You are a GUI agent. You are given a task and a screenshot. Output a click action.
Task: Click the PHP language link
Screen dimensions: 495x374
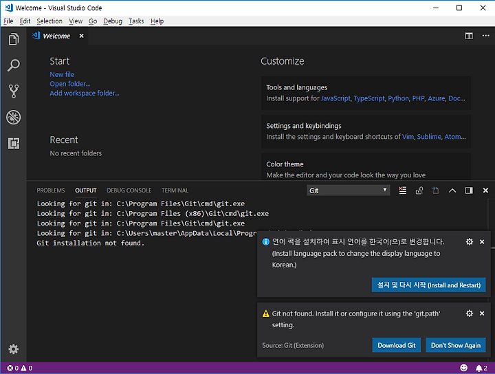(418, 98)
